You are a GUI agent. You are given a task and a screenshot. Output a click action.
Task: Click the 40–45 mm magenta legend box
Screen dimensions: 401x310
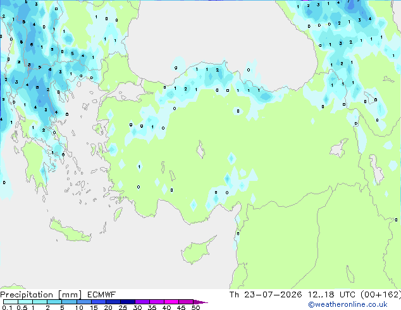tap(171, 302)
